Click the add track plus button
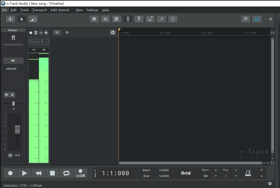 coord(112,33)
